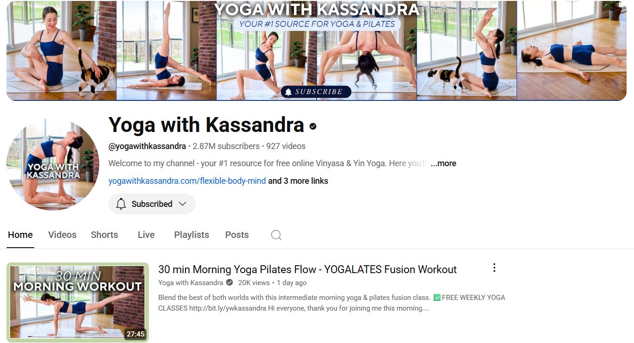Play the 30 MIN MORNING WORKOUT thumbnail
The height and width of the screenshot is (343, 634).
coord(78,303)
